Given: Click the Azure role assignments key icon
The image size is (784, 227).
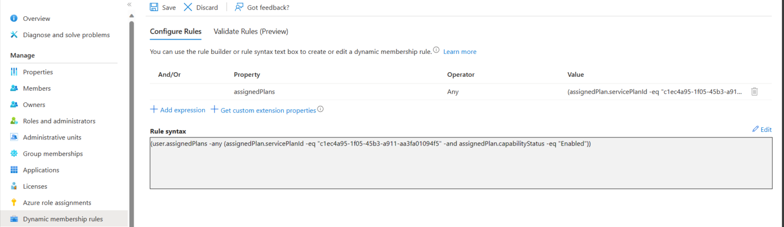Looking at the screenshot, I should coord(14,203).
